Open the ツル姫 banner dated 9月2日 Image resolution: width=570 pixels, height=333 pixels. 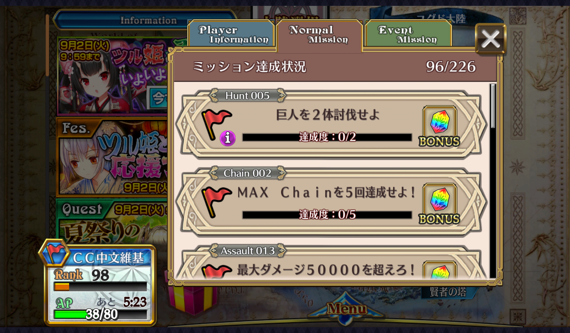coord(113,76)
